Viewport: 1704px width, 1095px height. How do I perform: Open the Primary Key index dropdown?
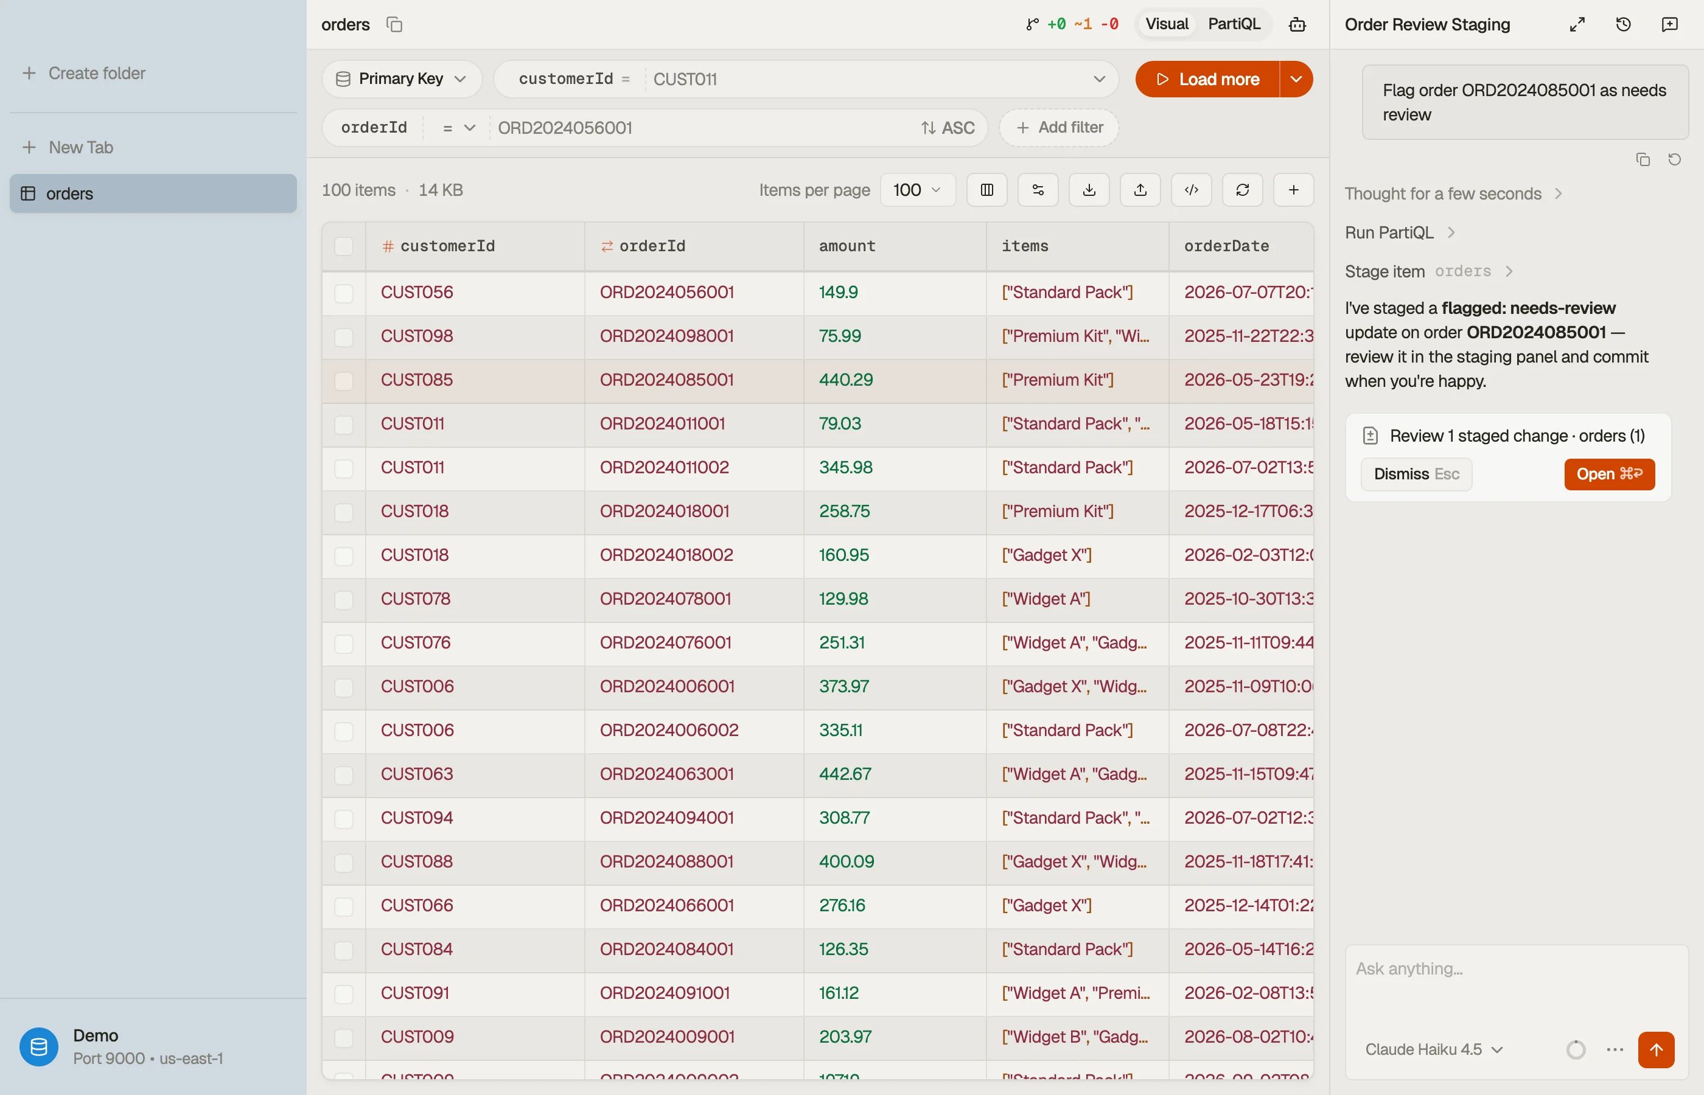click(402, 79)
